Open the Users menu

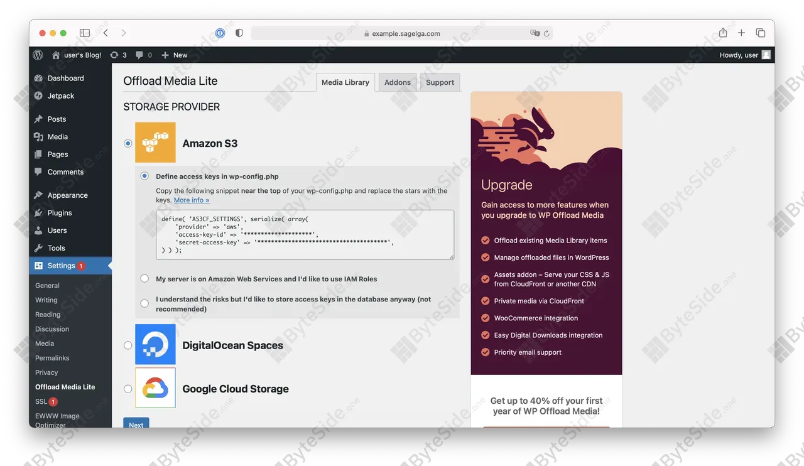tap(57, 230)
